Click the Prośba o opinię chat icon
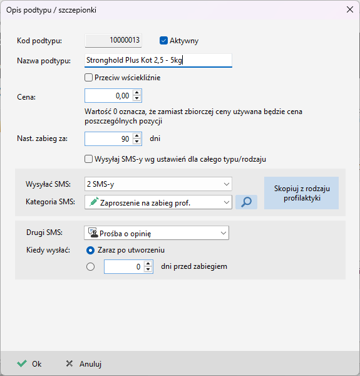Screen dimensions: 360x376 pyautogui.click(x=93, y=232)
